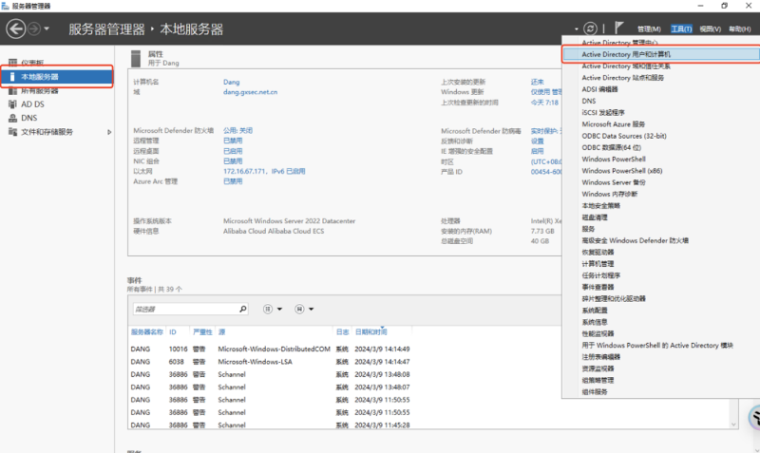Open the 帮助(H) menu
This screenshot has width=760, height=453.
(x=740, y=29)
